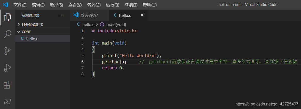Screen dimensions: 301x109
Task: Open the Source Control view icon
Action: pos(7,51)
